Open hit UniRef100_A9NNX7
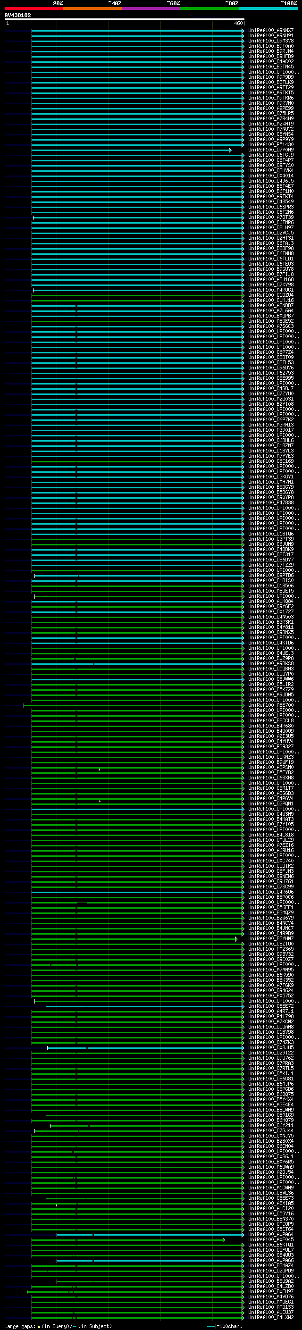 point(270,31)
